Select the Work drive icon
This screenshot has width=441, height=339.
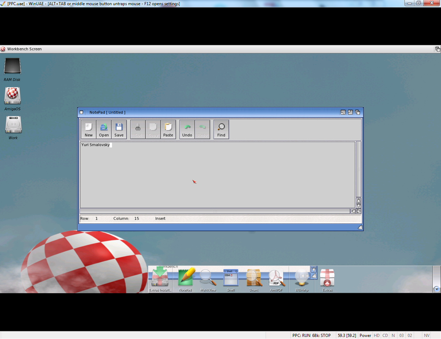(13, 128)
